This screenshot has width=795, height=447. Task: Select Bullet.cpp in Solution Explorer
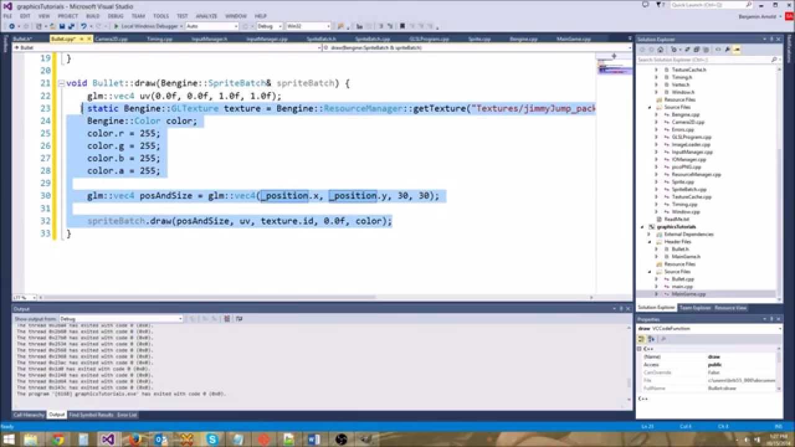click(x=683, y=279)
